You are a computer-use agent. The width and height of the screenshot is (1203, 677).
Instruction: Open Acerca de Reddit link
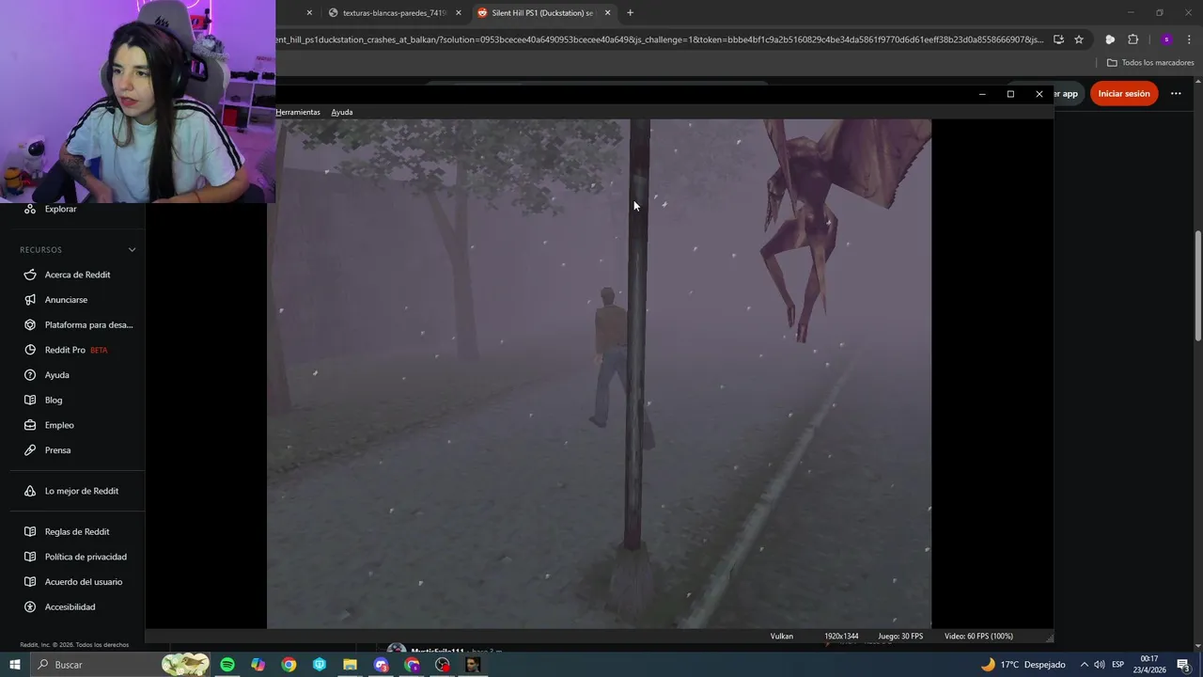click(77, 275)
